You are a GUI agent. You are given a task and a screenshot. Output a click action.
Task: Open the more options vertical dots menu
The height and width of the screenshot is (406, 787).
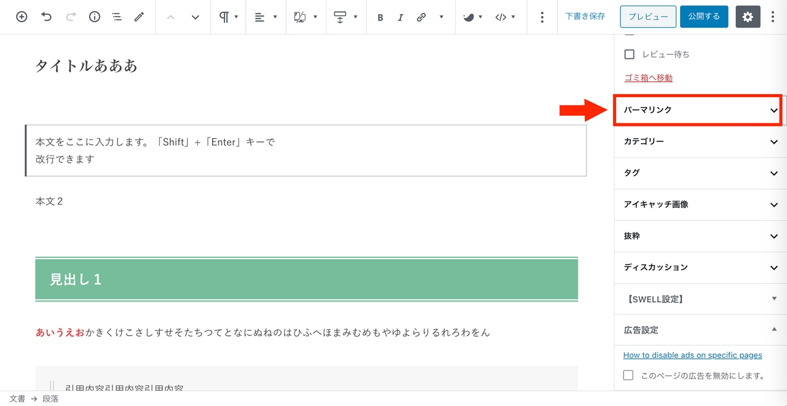tap(773, 17)
